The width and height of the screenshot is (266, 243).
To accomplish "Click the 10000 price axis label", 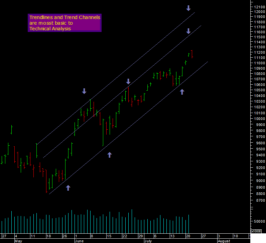I will [x=259, y=119].
